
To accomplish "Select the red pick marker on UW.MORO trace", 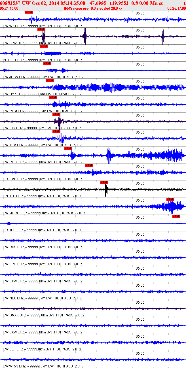I will (x=170, y=199).
